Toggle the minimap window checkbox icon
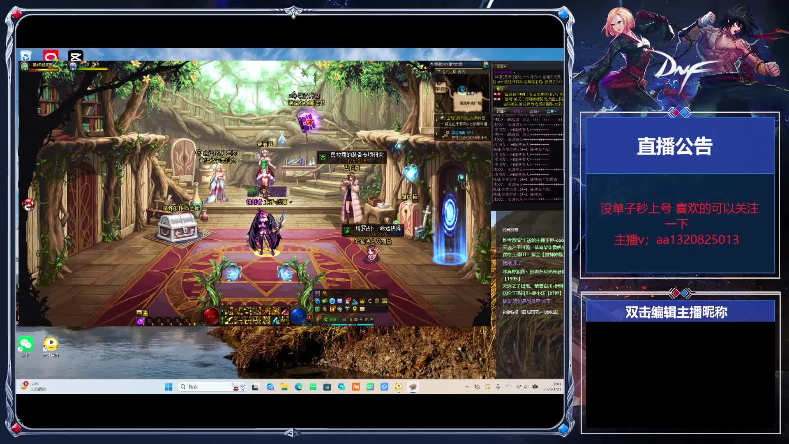 (438, 72)
